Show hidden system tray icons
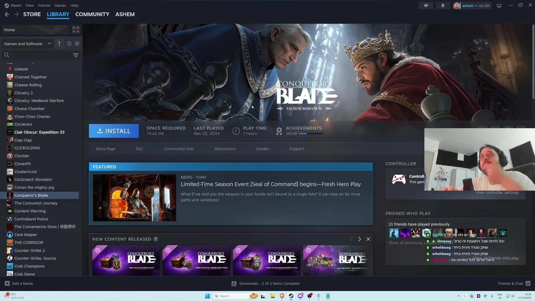Screen dimensions: 535x301 (x=459, y=296)
